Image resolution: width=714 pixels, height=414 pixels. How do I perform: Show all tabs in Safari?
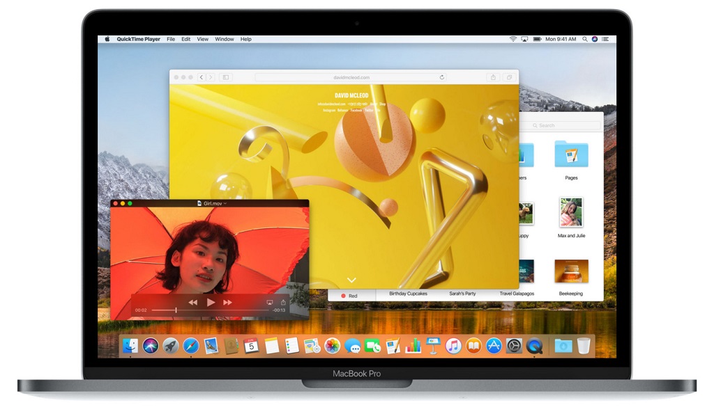(x=509, y=77)
